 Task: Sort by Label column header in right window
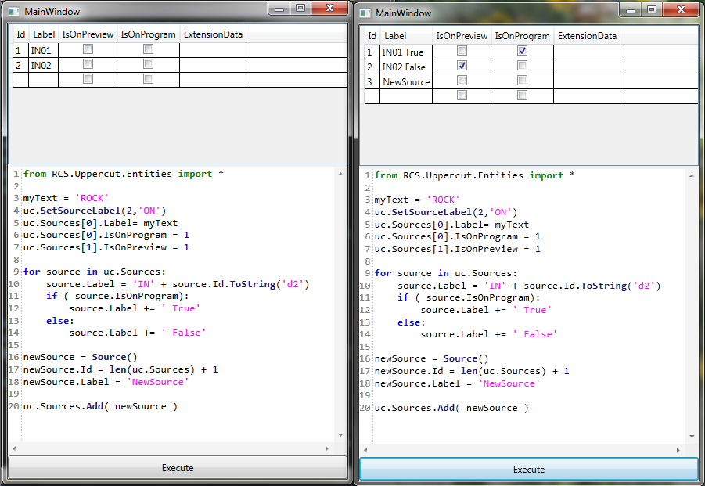(406, 36)
